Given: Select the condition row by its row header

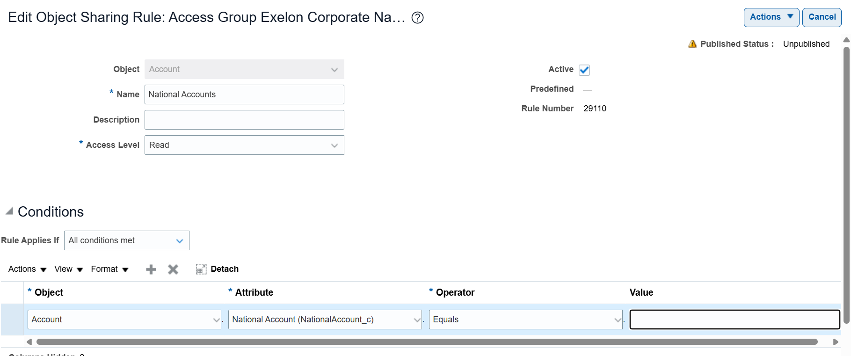Looking at the screenshot, I should tap(12, 320).
